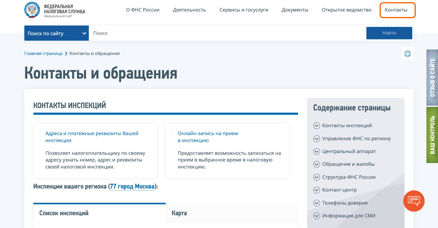Click chevron icon beside Телефоны доверия
Image resolution: width=438 pixels, height=228 pixels.
[x=317, y=203]
